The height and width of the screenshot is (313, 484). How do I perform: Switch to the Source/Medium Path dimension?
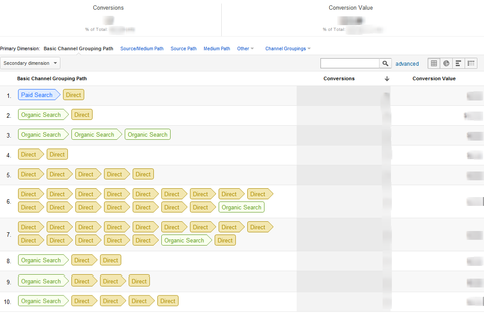142,48
